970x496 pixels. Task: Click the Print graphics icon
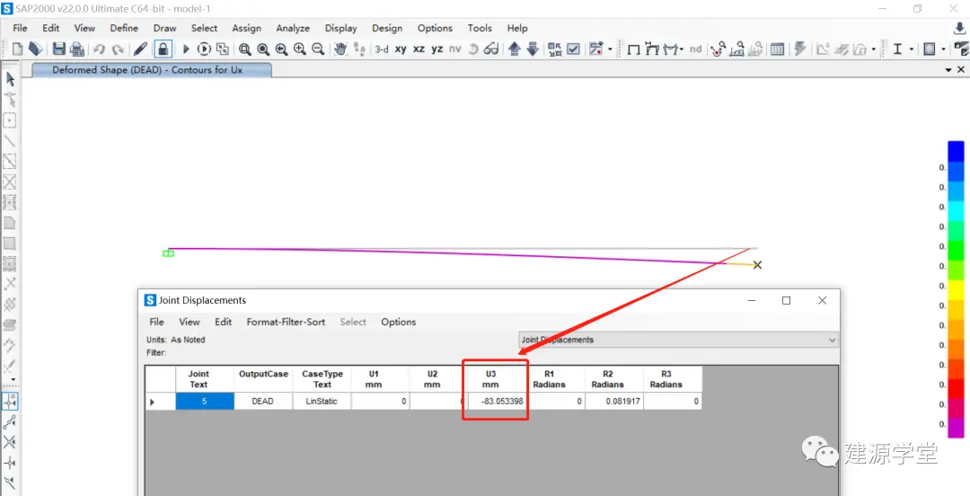point(76,49)
